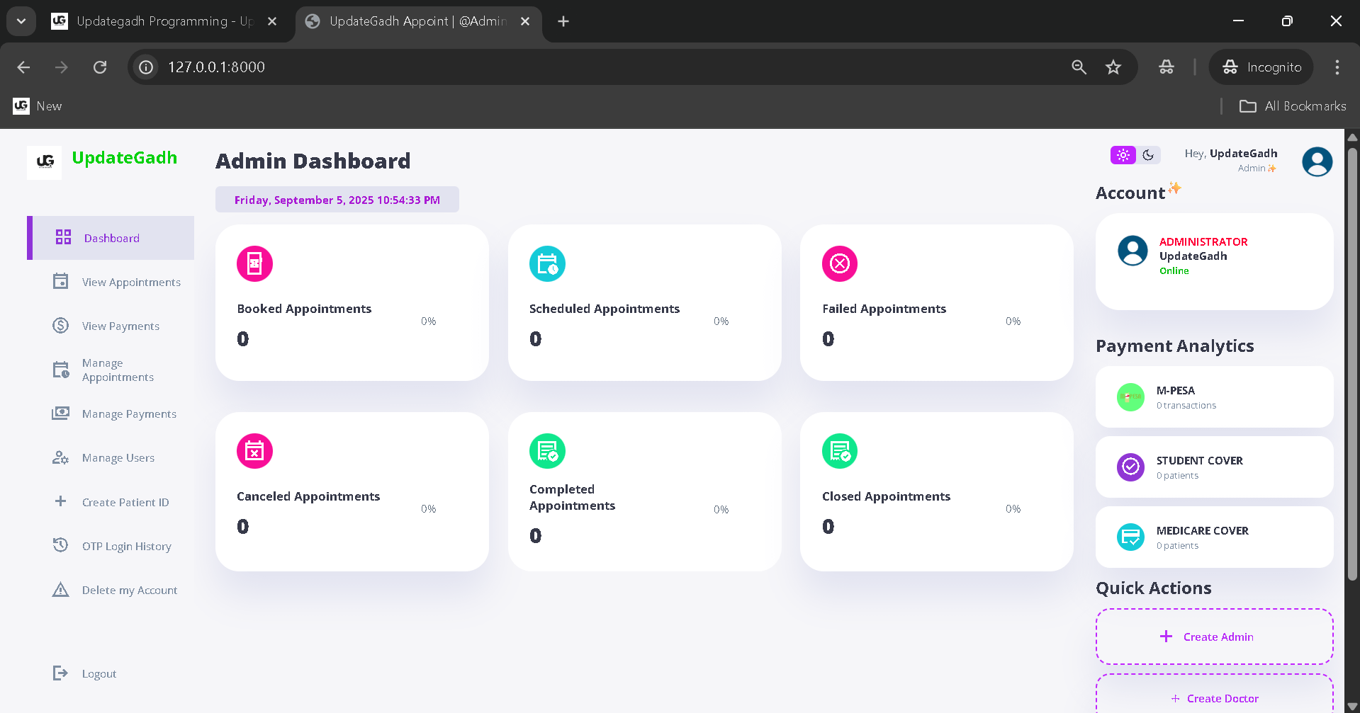Image resolution: width=1360 pixels, height=713 pixels.
Task: Open the browser tab search dropdown
Action: coord(21,21)
